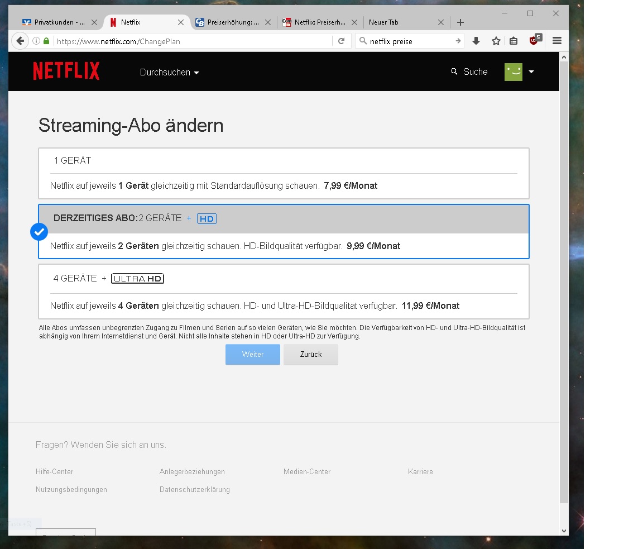
Task: Open the Karriere link
Action: pyautogui.click(x=420, y=471)
